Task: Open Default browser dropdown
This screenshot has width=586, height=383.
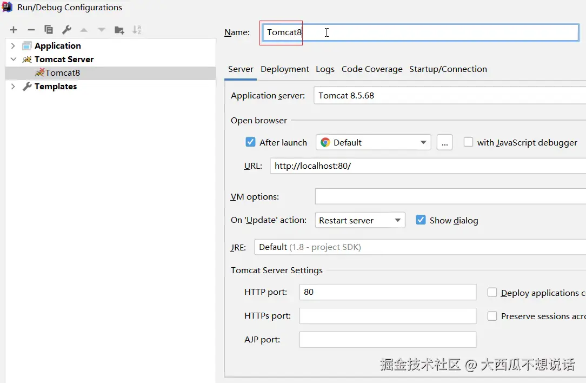Action: (x=374, y=142)
